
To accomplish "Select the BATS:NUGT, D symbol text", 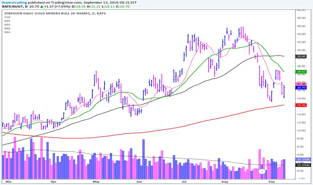I will tap(15, 7).
